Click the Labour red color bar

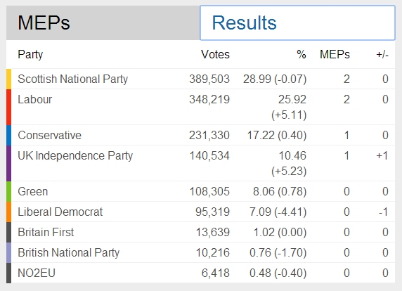[x=8, y=107]
